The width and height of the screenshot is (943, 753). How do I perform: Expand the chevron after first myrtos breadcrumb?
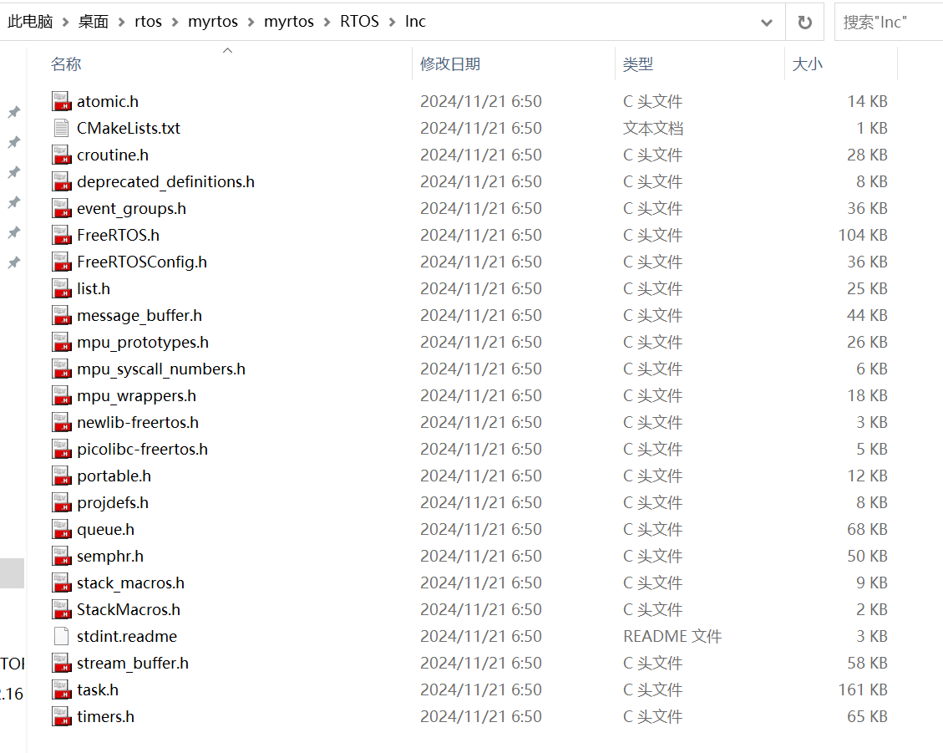[251, 23]
